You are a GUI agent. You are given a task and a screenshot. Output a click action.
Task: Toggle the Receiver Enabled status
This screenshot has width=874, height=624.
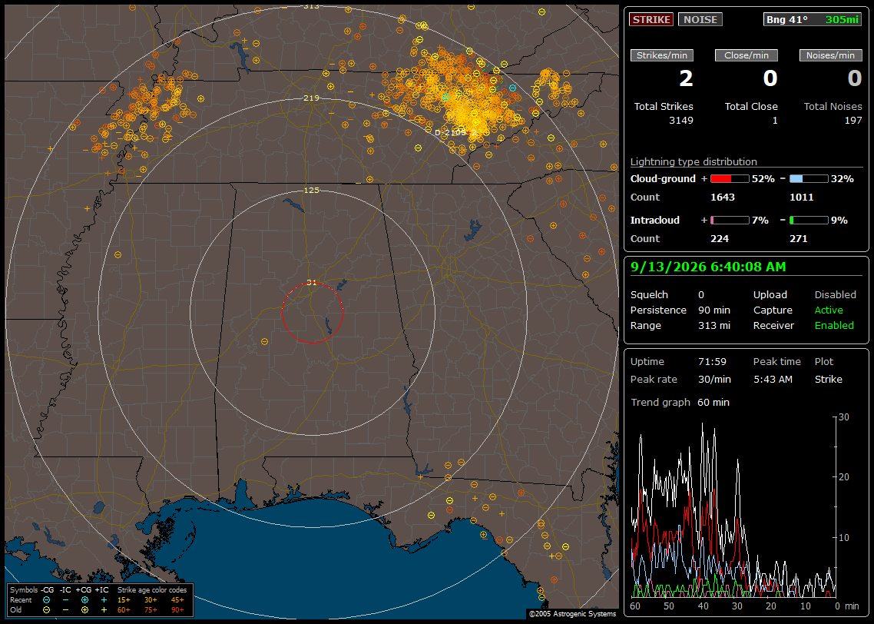coord(834,325)
